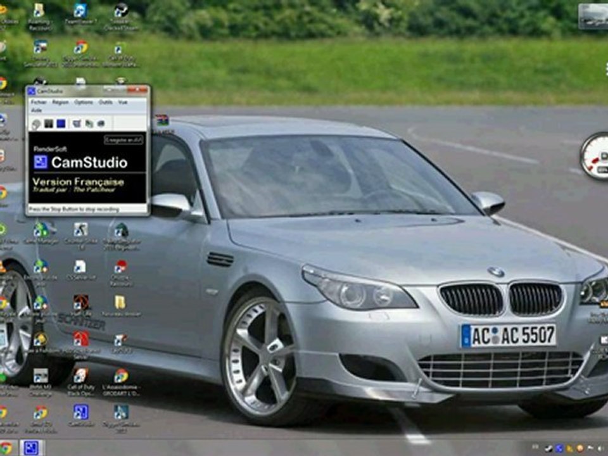Open the Région menu
This screenshot has height=456, width=608.
point(60,102)
